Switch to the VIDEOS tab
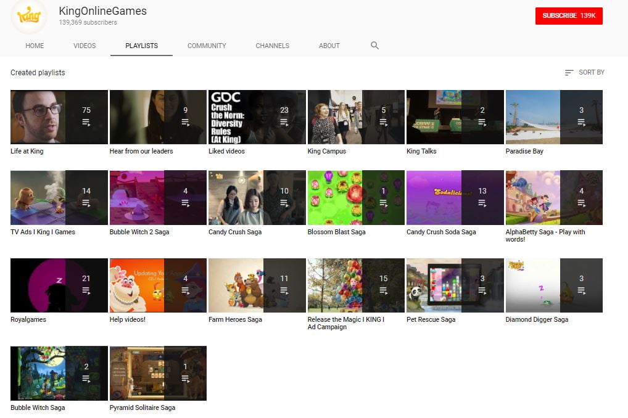The image size is (628, 418). (85, 46)
